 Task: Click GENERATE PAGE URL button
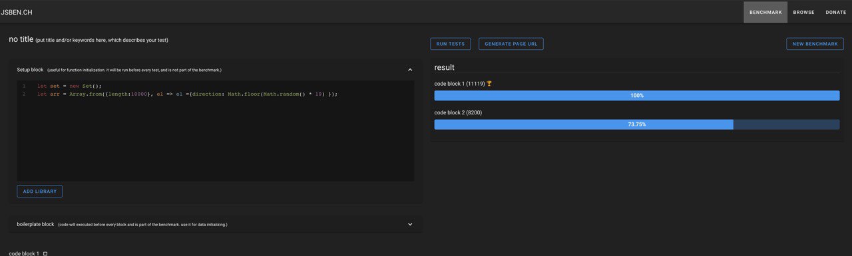coord(511,44)
